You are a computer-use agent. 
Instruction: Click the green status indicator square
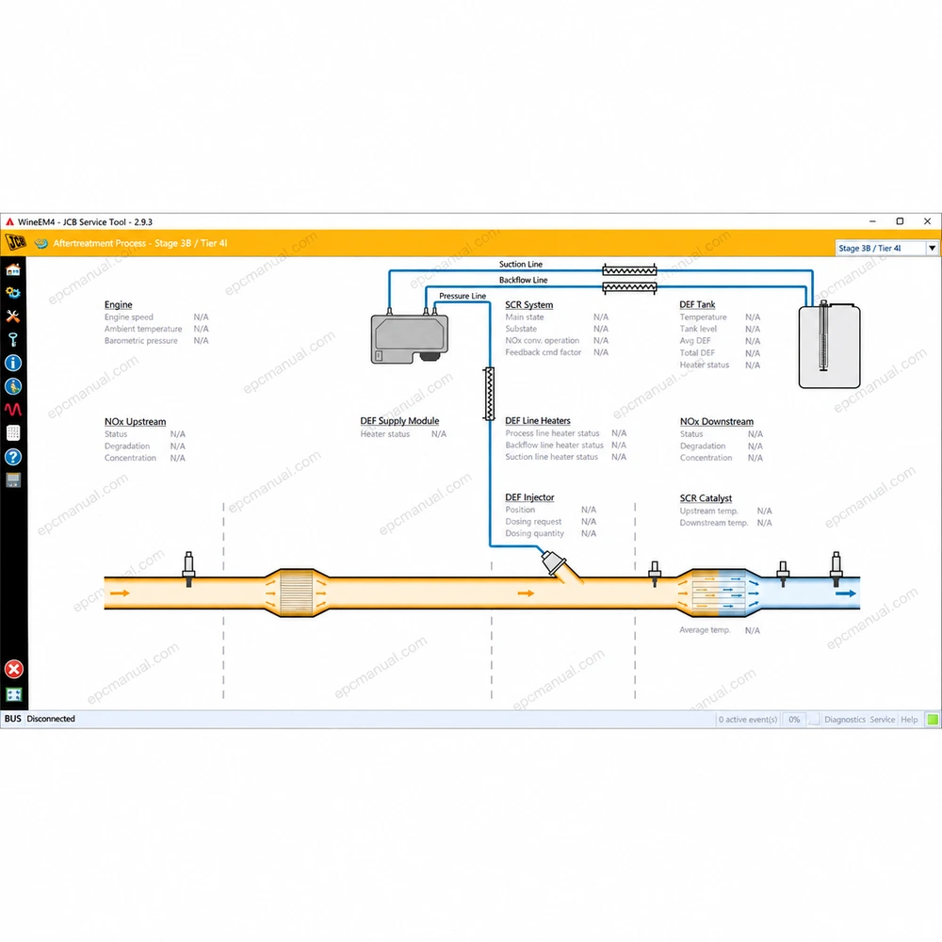click(933, 719)
